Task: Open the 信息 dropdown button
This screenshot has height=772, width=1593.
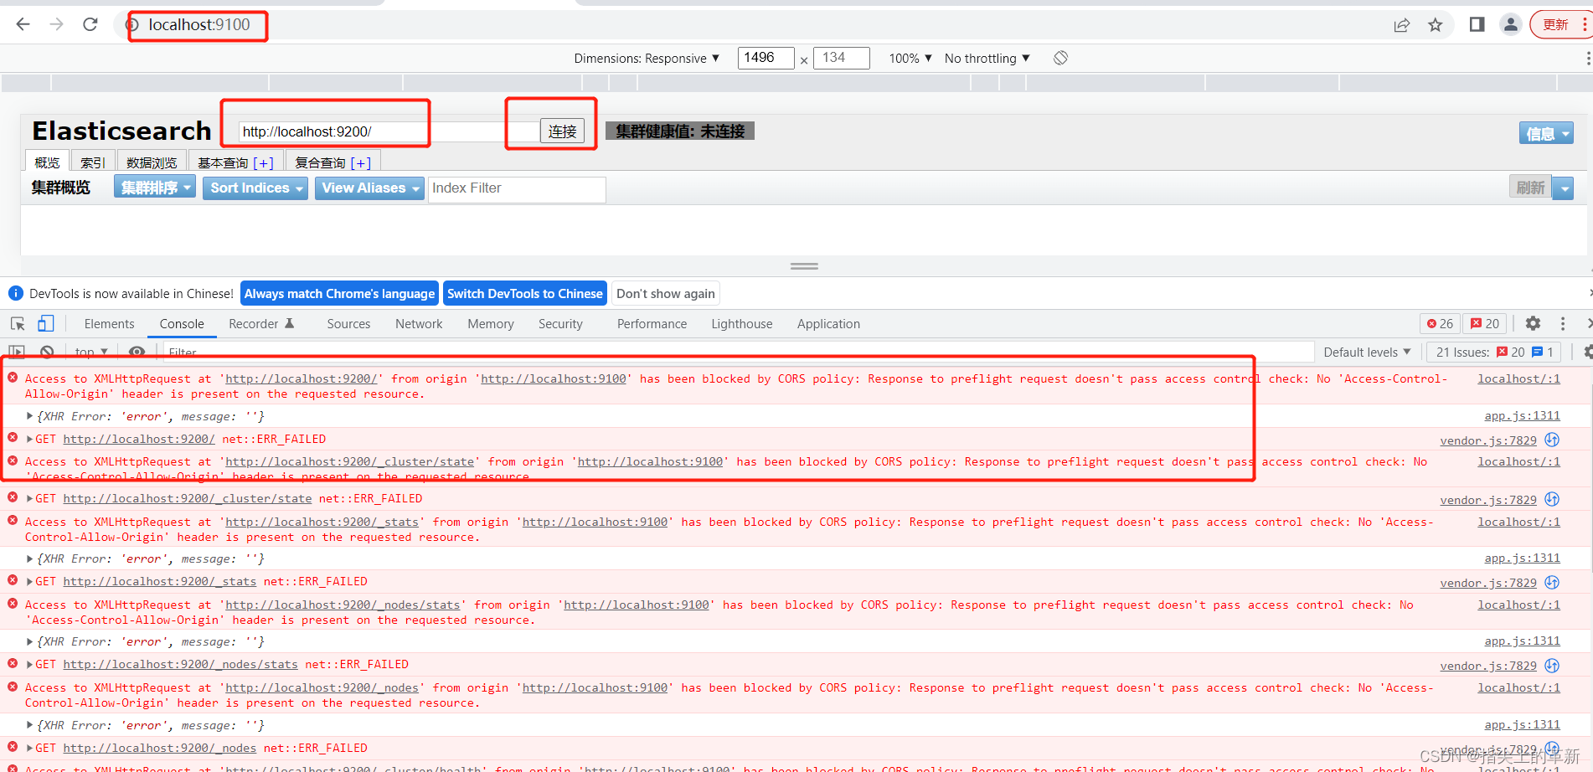Action: pos(1546,133)
